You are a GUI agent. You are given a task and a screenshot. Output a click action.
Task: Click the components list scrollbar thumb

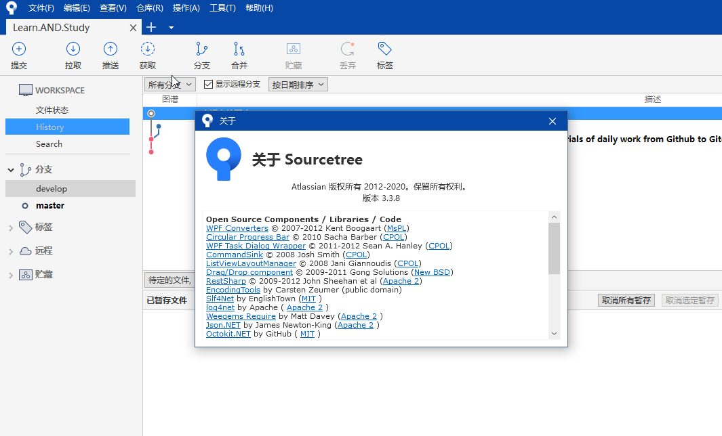555,248
